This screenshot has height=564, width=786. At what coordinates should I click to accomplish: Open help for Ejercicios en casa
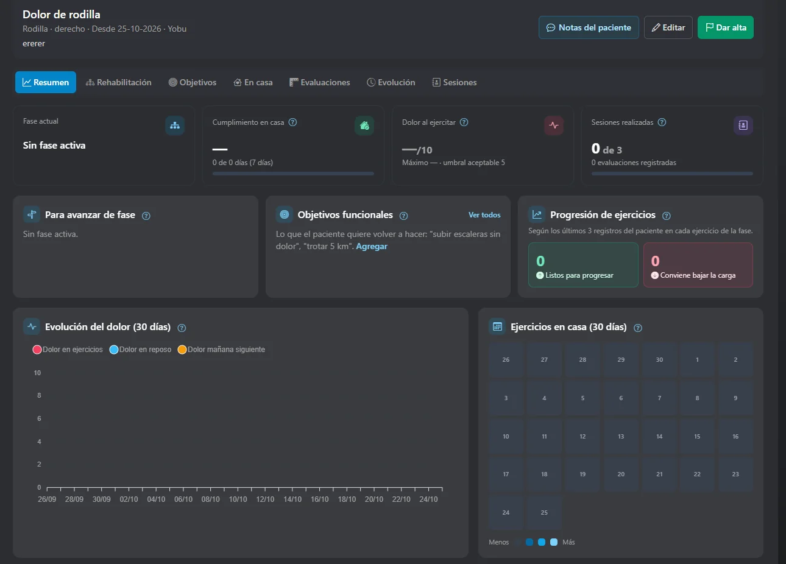click(638, 328)
